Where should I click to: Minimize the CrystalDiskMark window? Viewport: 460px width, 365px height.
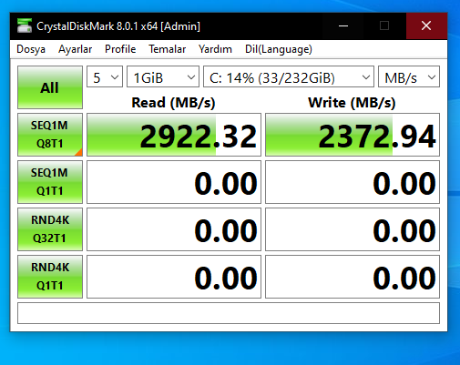(x=343, y=26)
